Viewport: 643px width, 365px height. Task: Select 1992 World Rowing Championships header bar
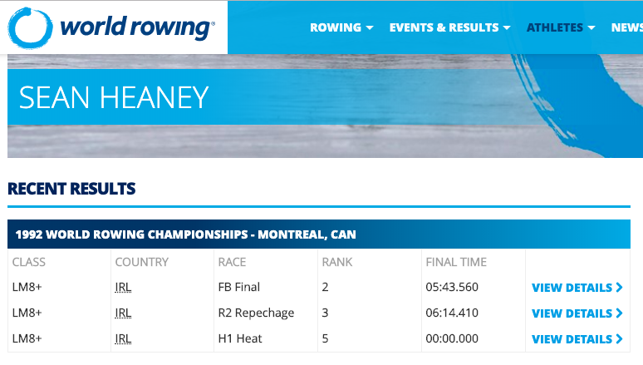(319, 234)
